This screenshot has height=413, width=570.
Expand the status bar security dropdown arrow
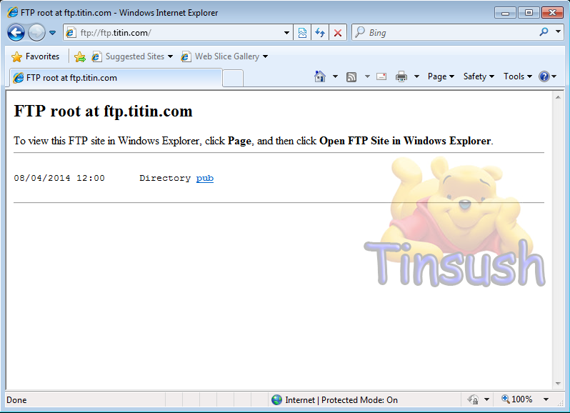486,400
